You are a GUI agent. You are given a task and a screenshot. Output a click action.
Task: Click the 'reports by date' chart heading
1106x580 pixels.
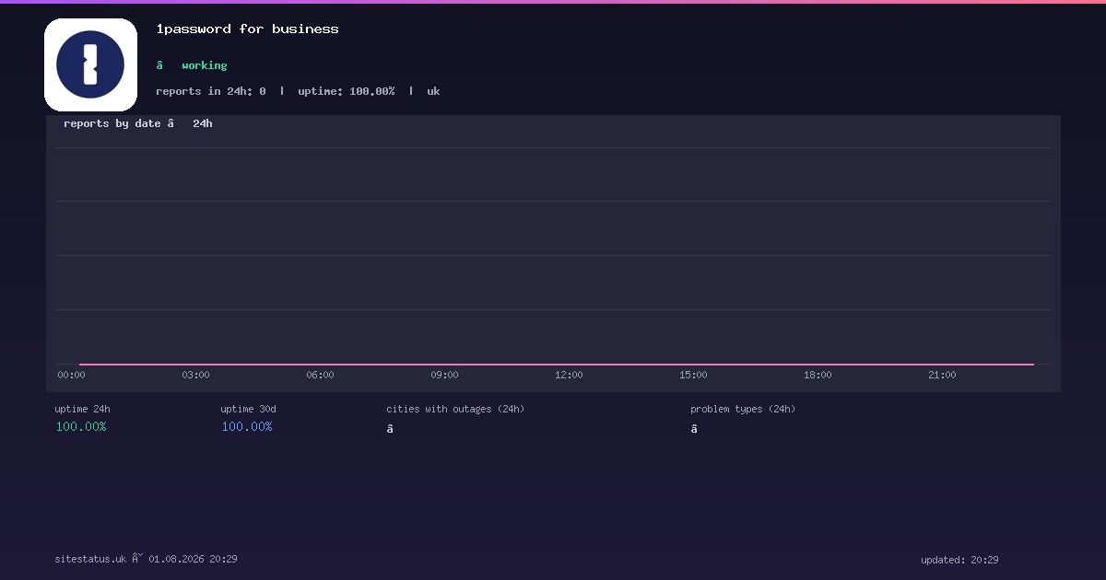point(112,123)
